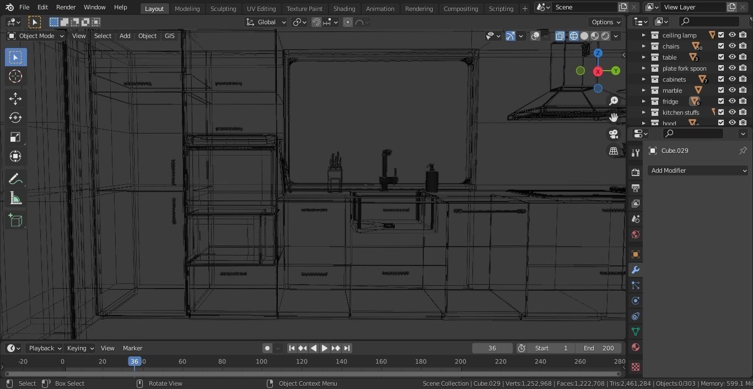
Task: Open the GIS menu
Action: 169,36
